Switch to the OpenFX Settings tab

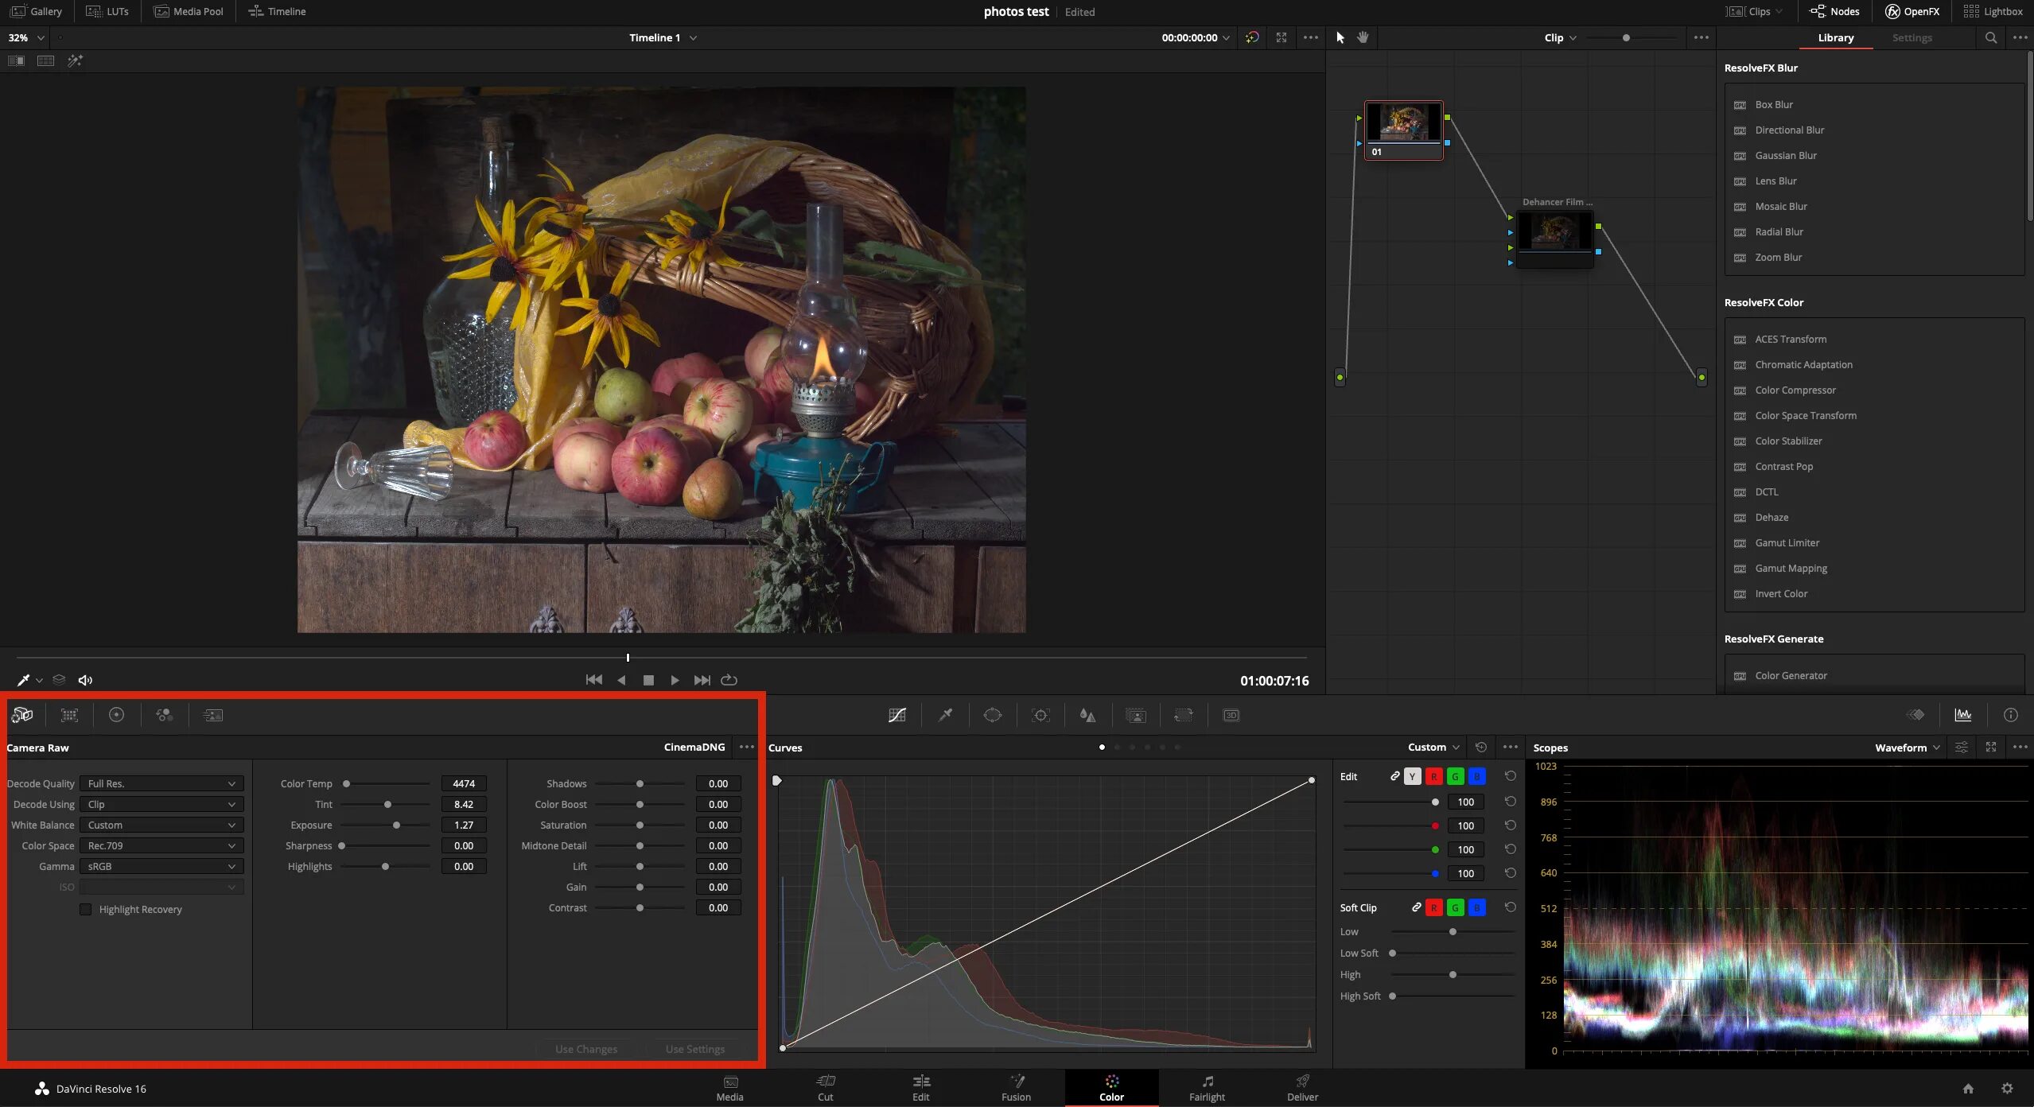point(1911,37)
